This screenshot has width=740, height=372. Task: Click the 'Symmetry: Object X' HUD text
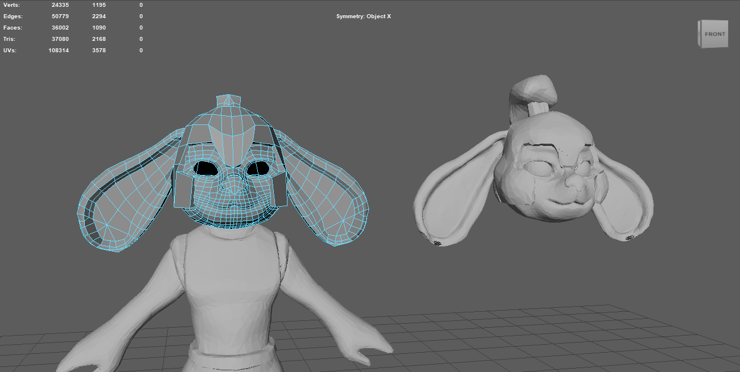[364, 16]
